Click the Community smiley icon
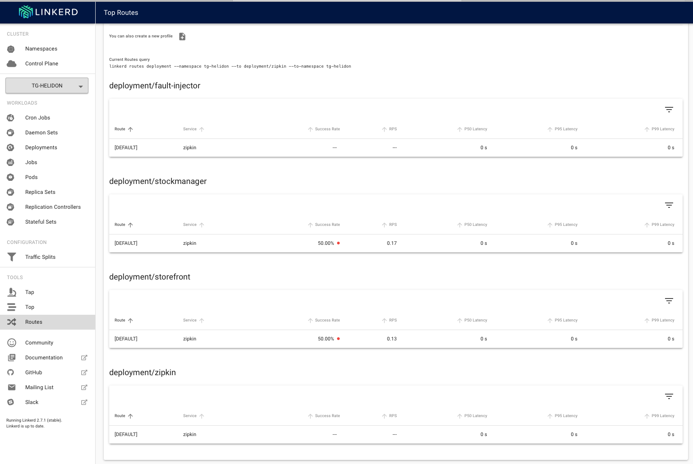Image resolution: width=693 pixels, height=464 pixels. click(x=12, y=343)
